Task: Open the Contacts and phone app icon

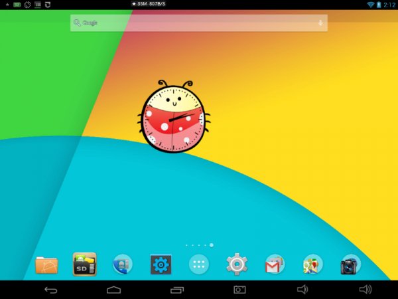Action: [123, 264]
